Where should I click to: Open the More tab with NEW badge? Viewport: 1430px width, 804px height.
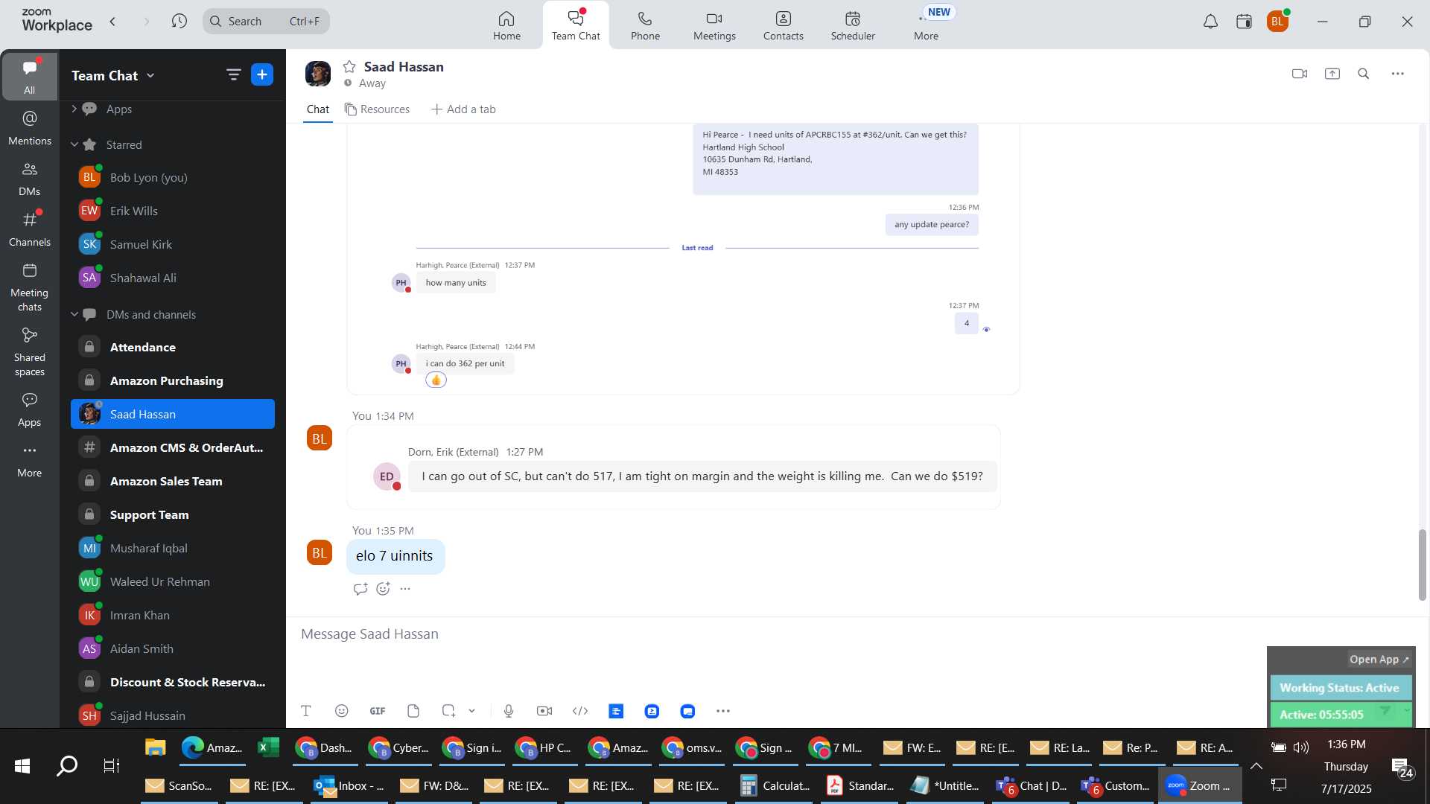click(927, 25)
